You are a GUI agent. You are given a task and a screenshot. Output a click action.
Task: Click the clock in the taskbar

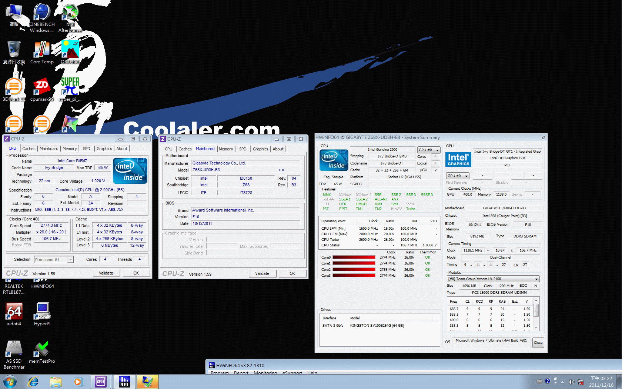coord(601,382)
